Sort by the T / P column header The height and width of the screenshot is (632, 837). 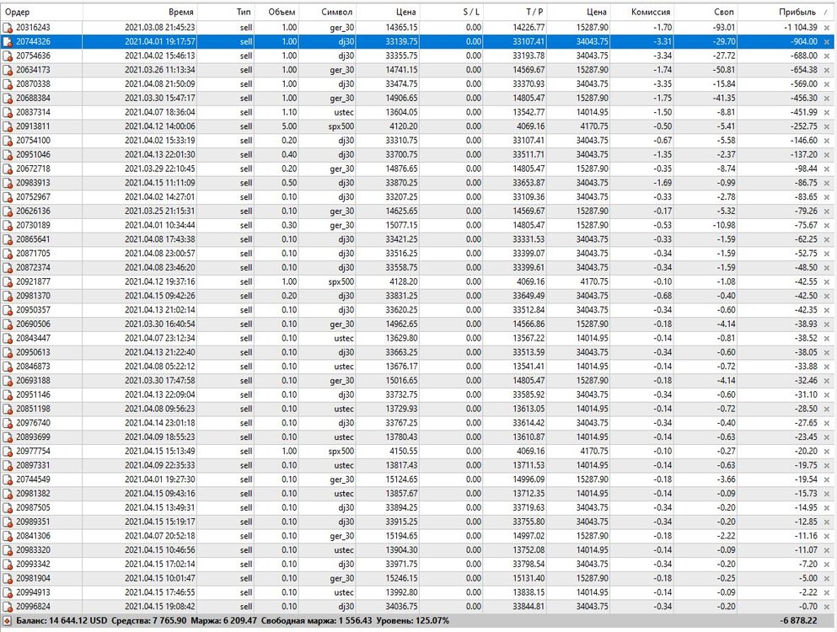tap(514, 12)
